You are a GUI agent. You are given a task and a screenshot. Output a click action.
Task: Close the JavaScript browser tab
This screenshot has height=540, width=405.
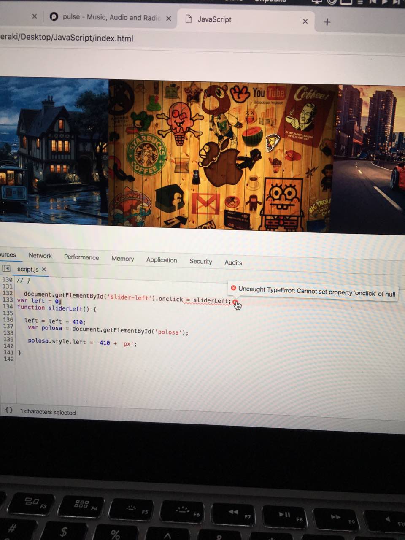tap(305, 22)
